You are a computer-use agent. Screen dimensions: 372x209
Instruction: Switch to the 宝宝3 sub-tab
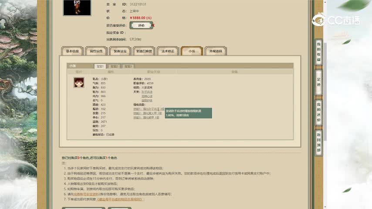128,67
